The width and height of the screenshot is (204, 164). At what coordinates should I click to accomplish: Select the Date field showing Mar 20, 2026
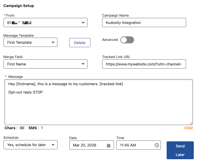pyautogui.click(x=86, y=145)
